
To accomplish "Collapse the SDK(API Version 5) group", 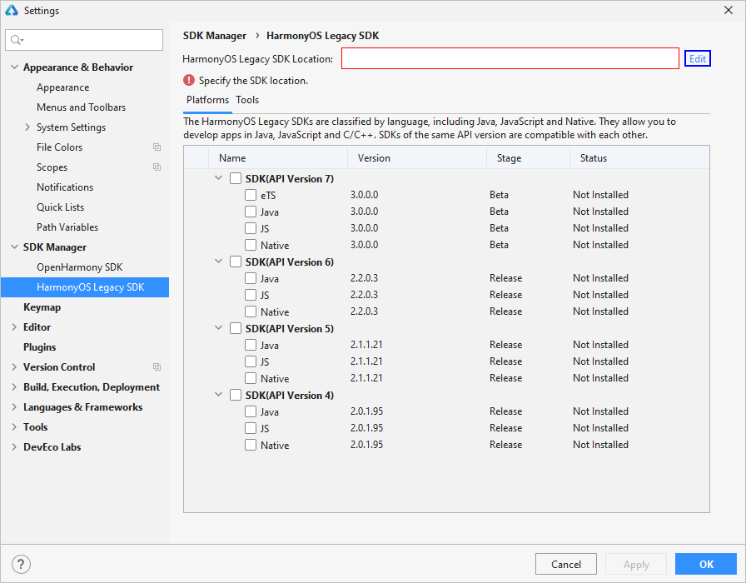I will click(x=218, y=328).
